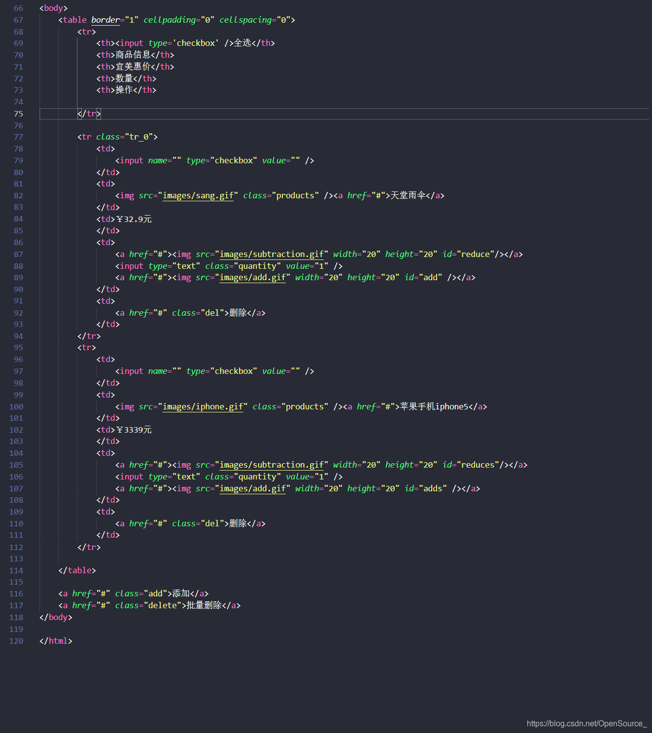This screenshot has width=652, height=733.
Task: Click the tr class="tr_0" line
Action: click(x=117, y=137)
